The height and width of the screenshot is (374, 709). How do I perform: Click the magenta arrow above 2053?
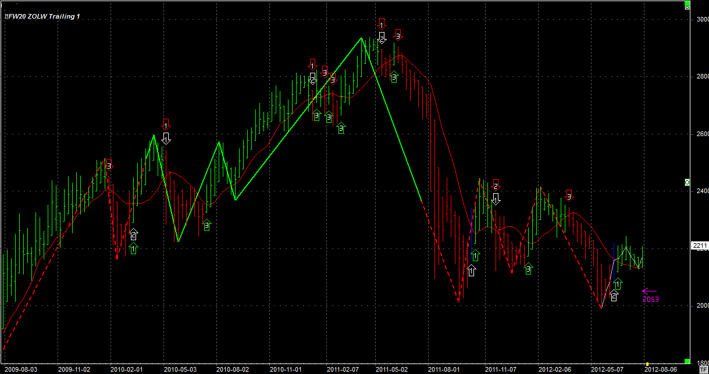coord(649,291)
